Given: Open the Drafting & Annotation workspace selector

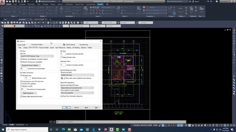Looking at the screenshot, I should point(49,1).
